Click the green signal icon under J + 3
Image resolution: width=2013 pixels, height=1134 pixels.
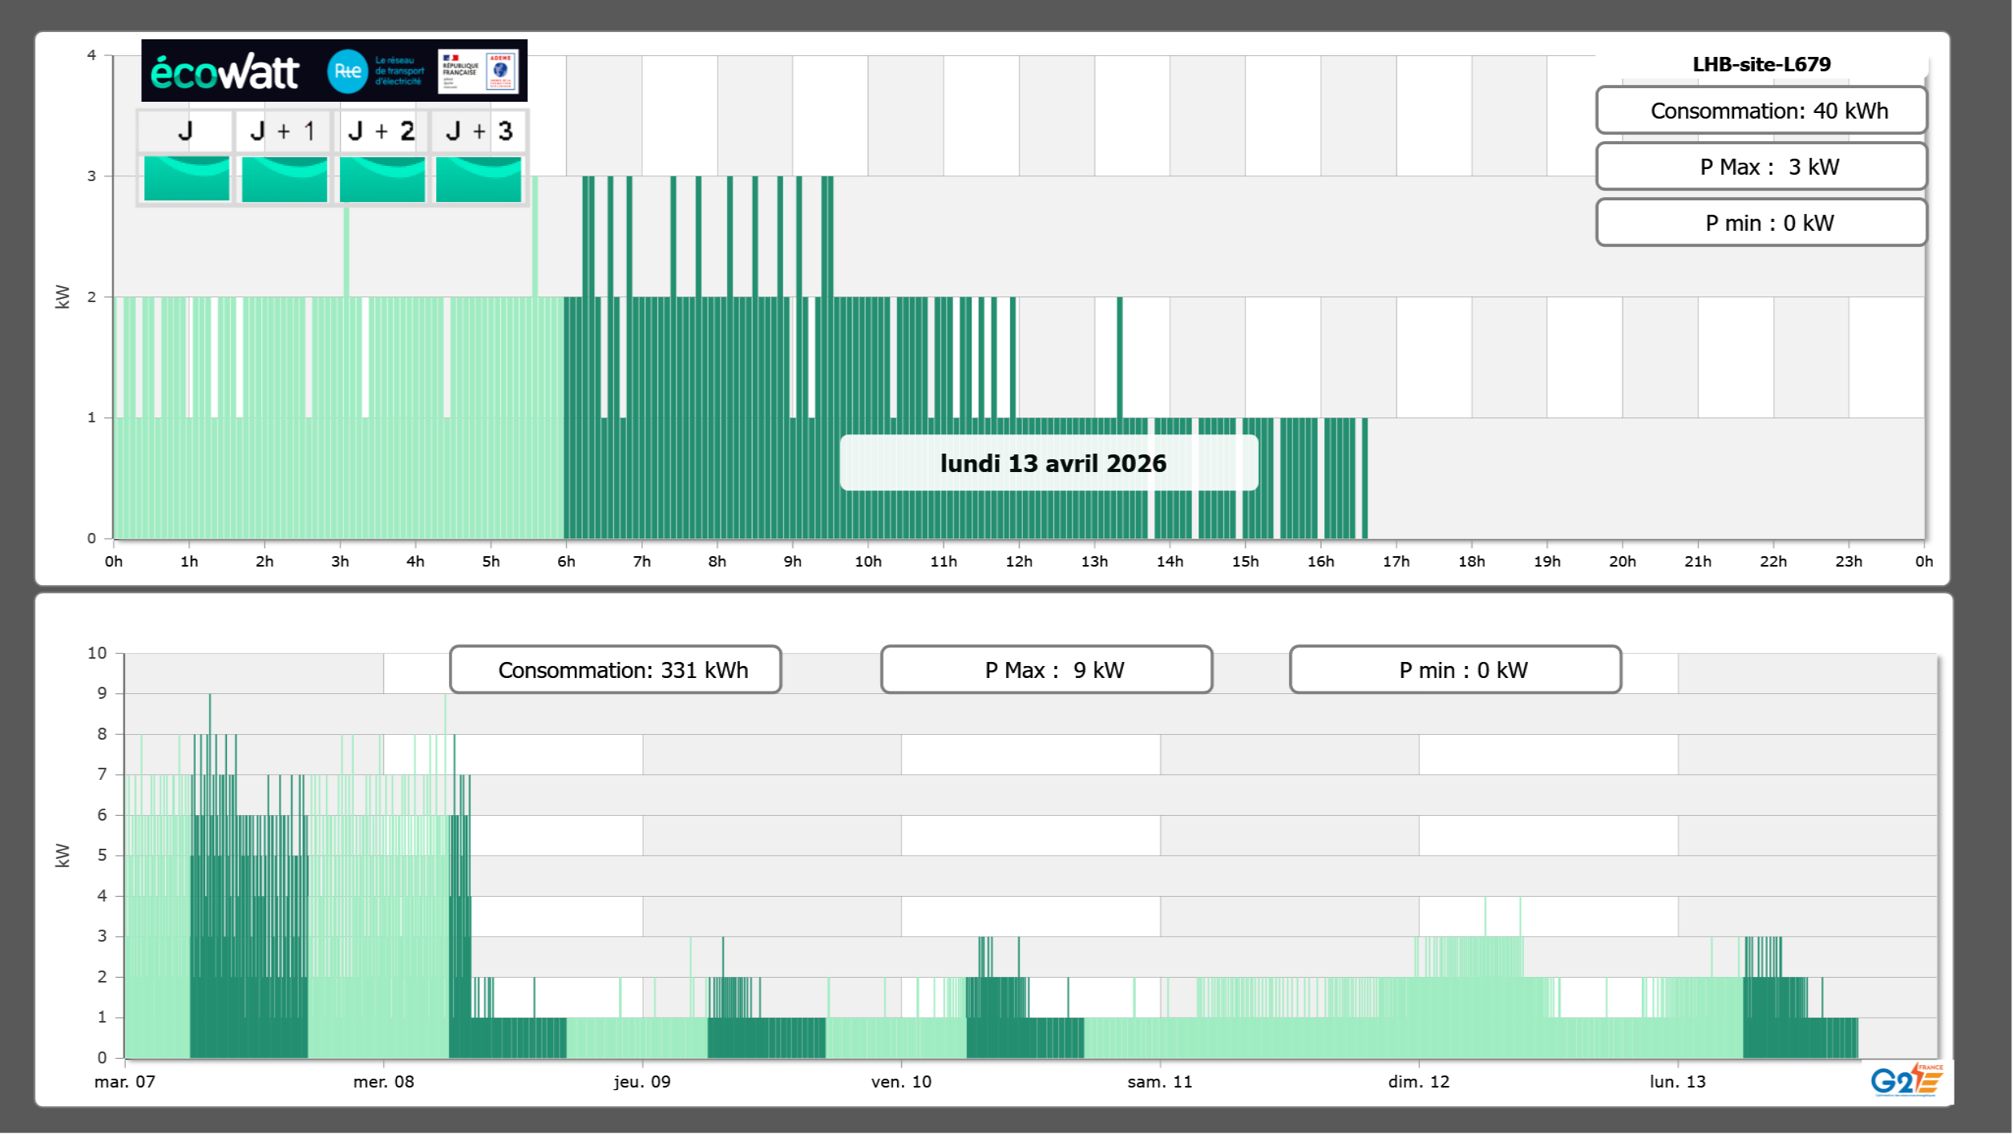(479, 179)
